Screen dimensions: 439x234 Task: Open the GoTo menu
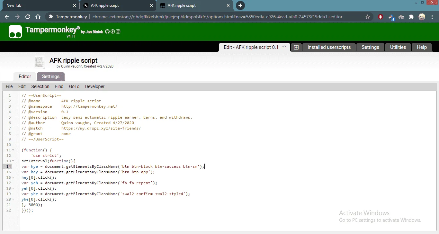point(74,86)
